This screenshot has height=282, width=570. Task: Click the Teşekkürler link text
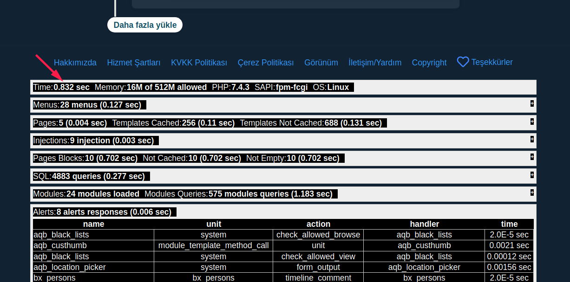tap(492, 62)
